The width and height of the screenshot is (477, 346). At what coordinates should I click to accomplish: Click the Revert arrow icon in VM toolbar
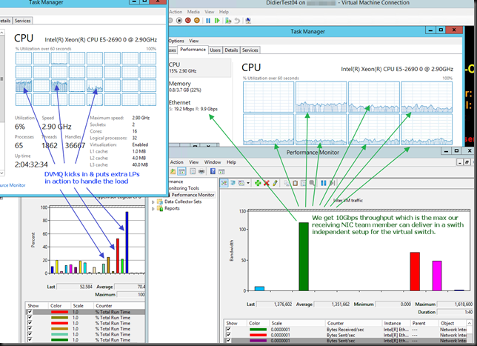tap(237, 21)
